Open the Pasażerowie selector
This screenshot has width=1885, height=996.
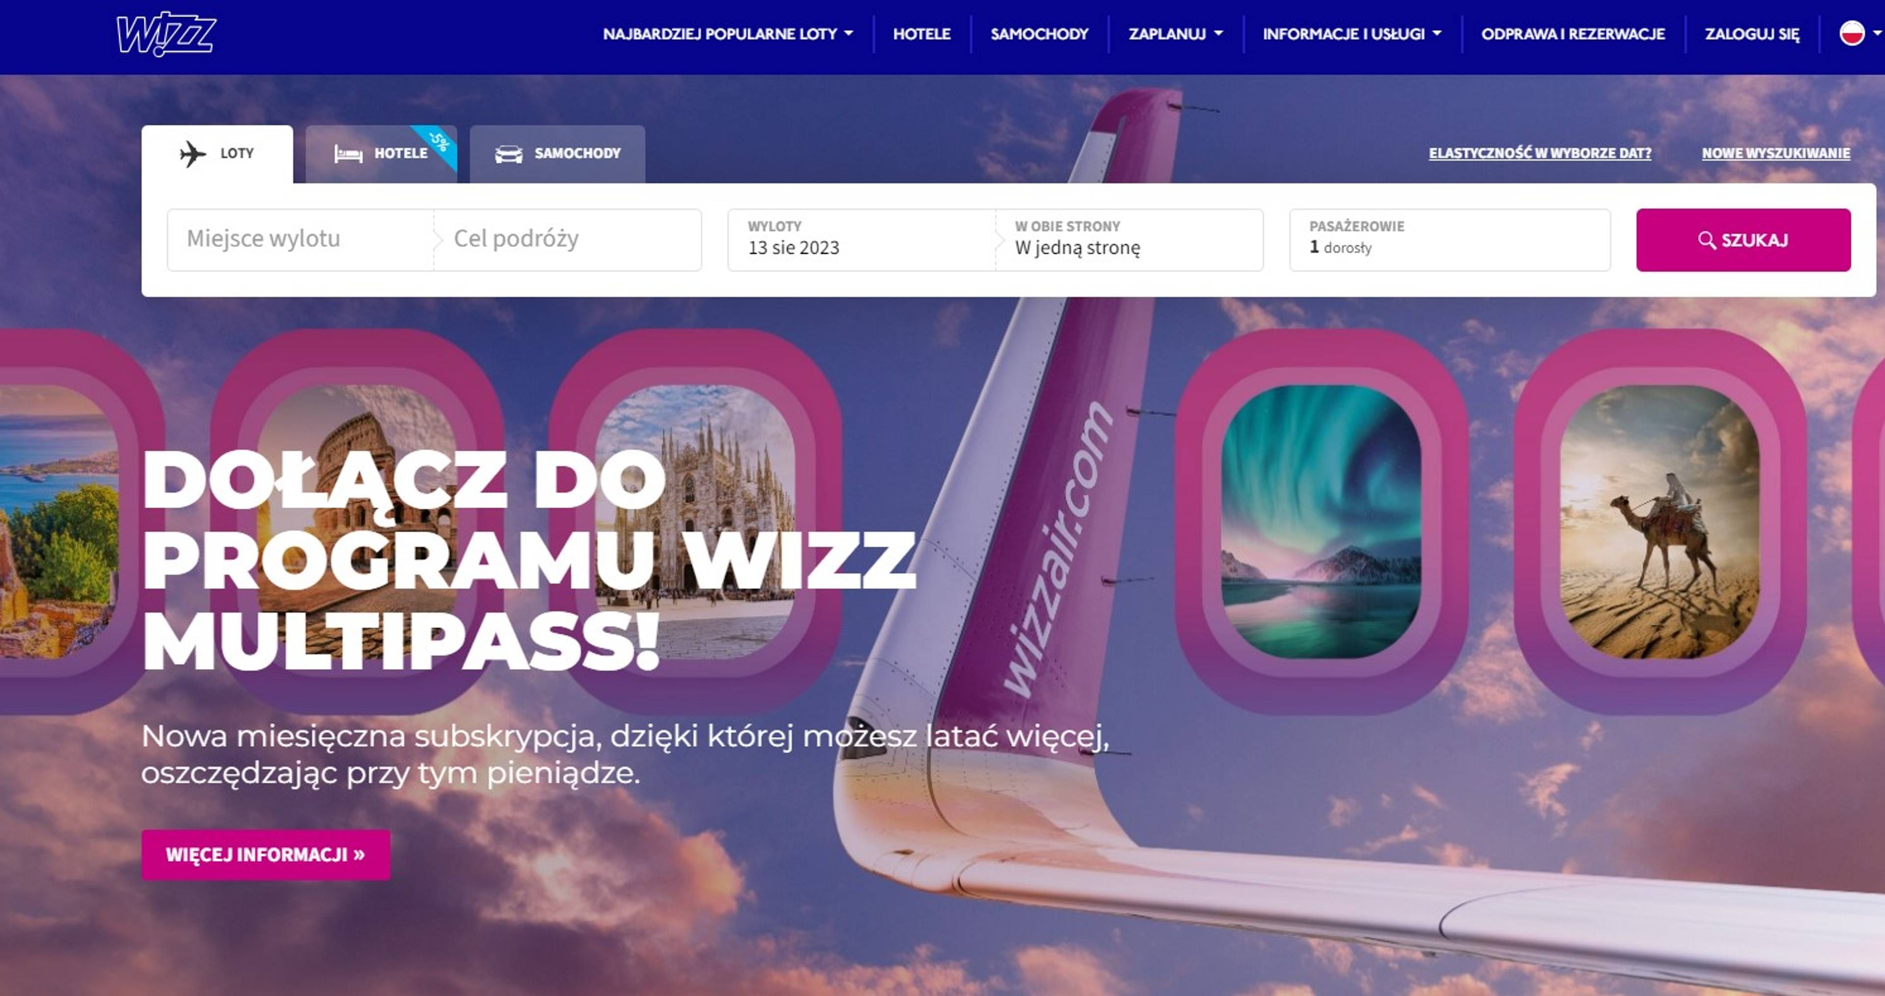(x=1450, y=240)
